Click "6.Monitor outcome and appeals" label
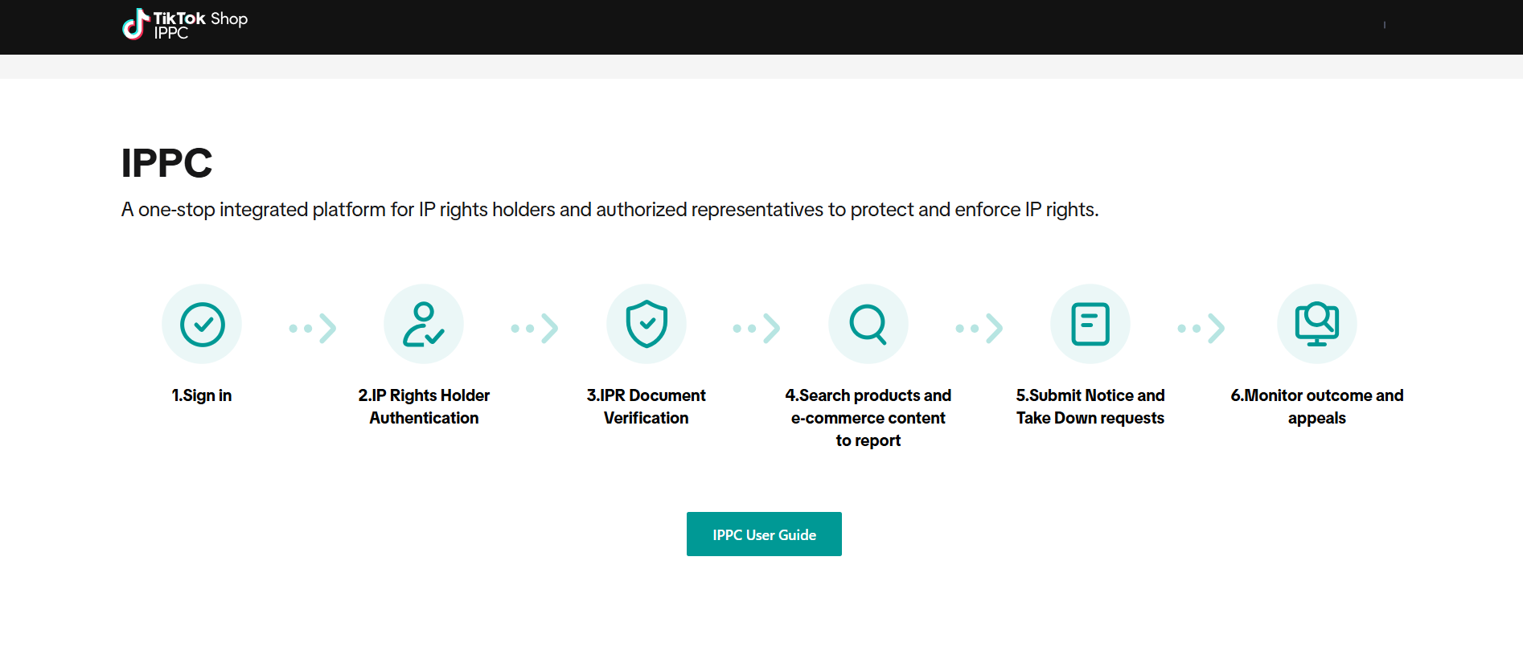Image resolution: width=1523 pixels, height=655 pixels. 1316,407
